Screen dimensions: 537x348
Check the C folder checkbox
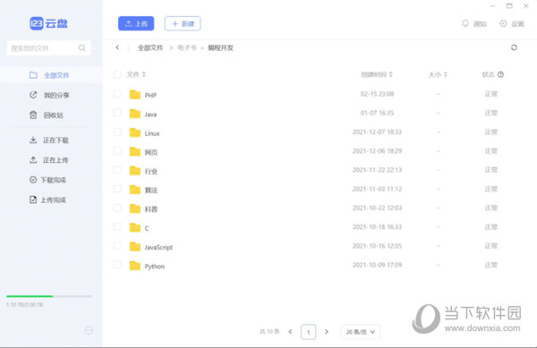pyautogui.click(x=117, y=227)
